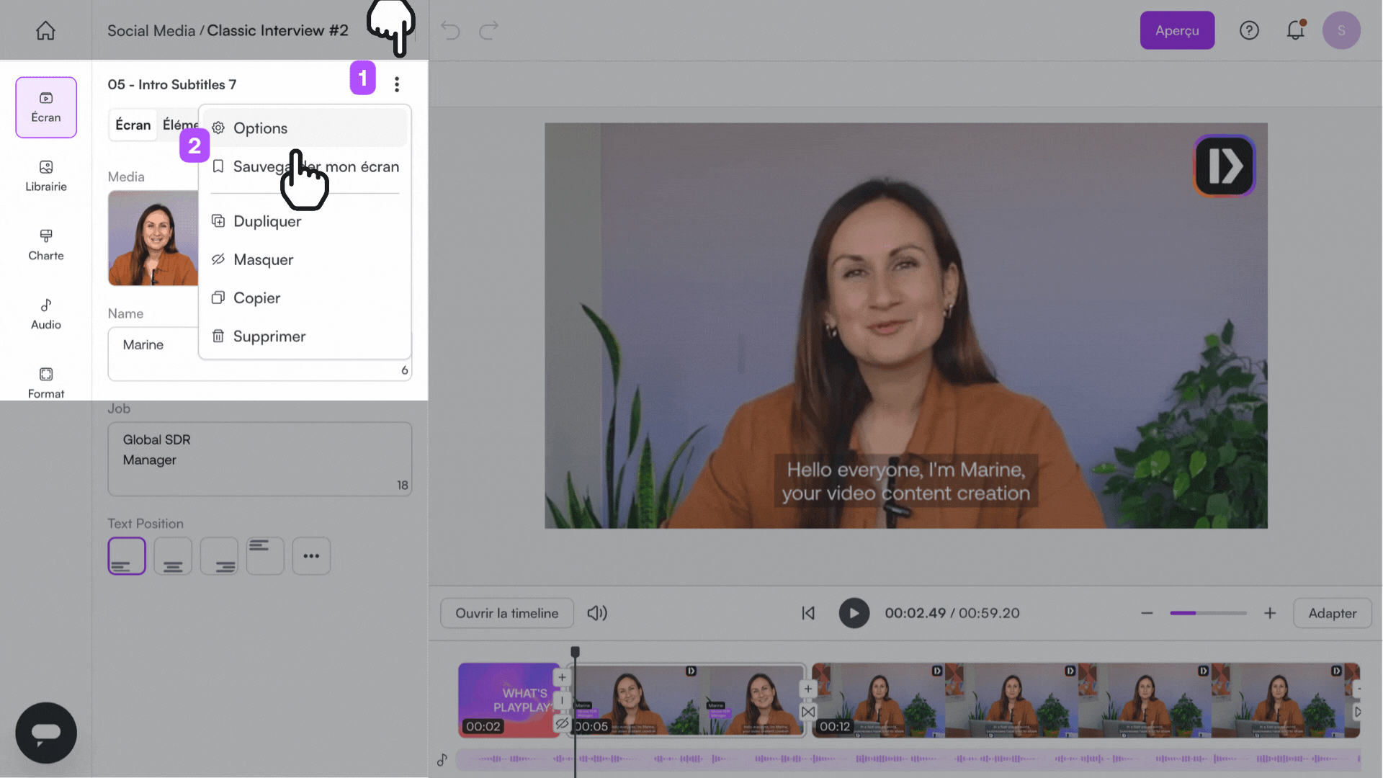
Task: Expand more text position options
Action: [x=311, y=556]
